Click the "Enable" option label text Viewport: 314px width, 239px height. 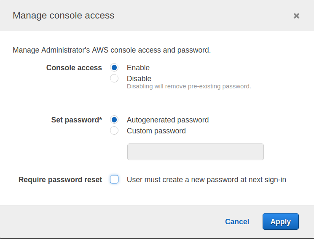click(x=138, y=68)
